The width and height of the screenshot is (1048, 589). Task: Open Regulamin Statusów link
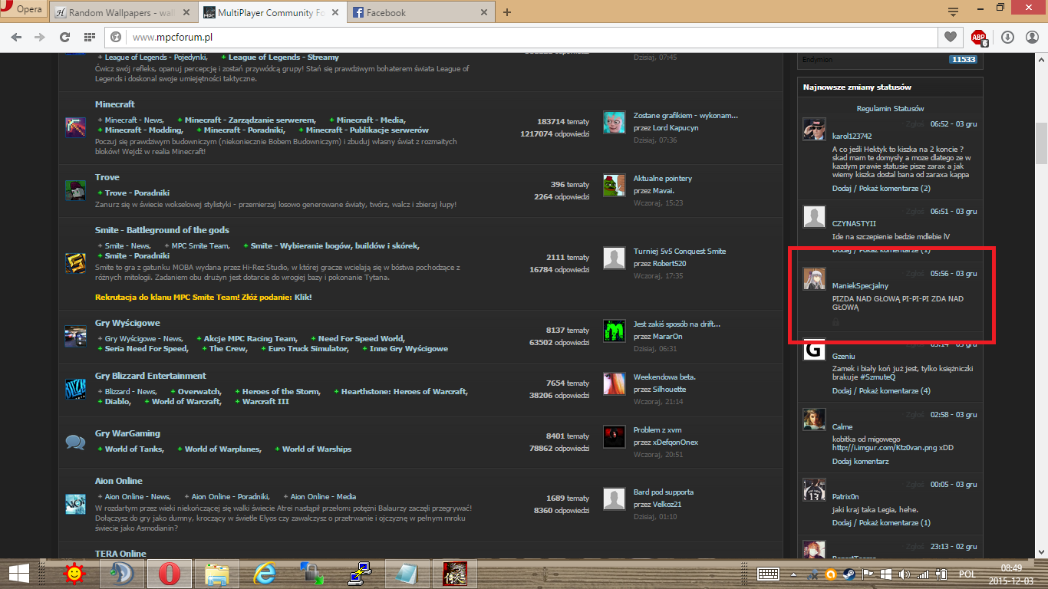[x=890, y=109]
